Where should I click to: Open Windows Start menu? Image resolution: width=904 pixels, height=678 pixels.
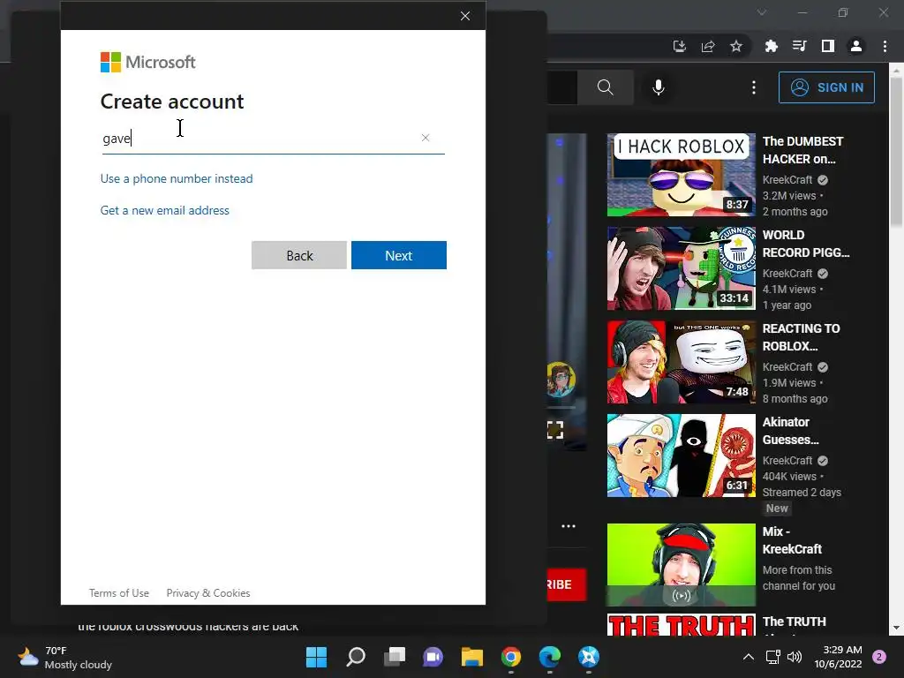[x=316, y=657]
